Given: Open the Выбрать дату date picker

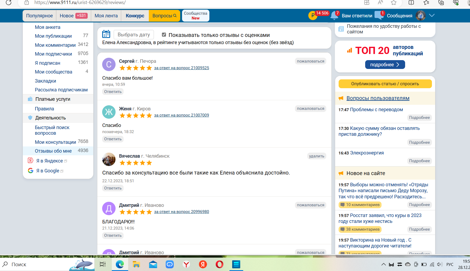Looking at the screenshot, I should point(134,35).
